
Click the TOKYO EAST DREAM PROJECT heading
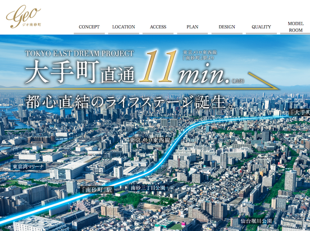point(80,53)
